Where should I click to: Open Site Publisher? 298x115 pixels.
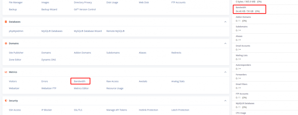coord(16,53)
